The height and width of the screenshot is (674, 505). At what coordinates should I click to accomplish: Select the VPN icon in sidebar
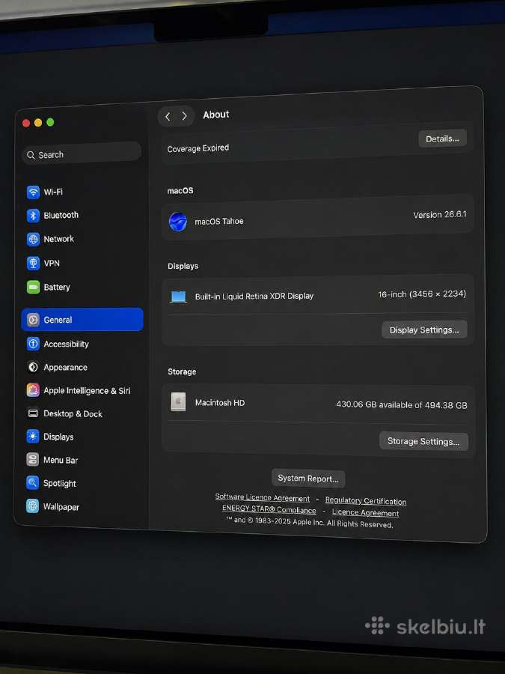(x=33, y=263)
